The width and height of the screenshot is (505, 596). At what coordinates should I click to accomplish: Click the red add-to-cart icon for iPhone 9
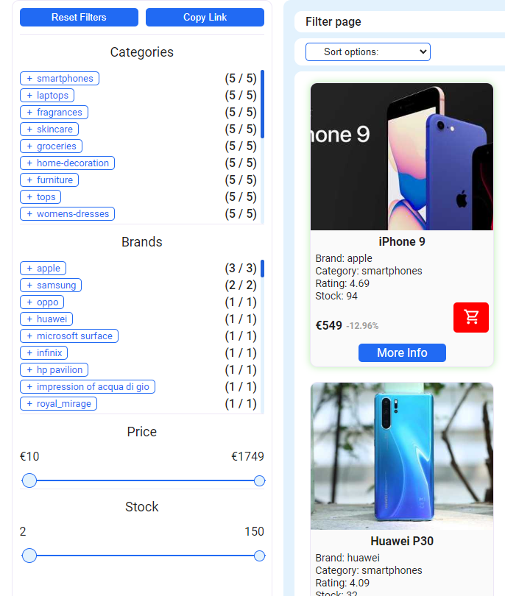click(x=470, y=319)
